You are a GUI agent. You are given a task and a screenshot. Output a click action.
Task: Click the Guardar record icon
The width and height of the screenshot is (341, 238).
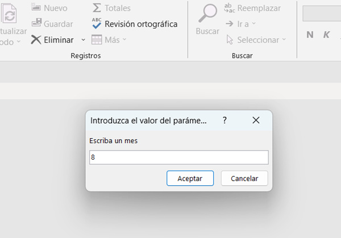point(36,24)
